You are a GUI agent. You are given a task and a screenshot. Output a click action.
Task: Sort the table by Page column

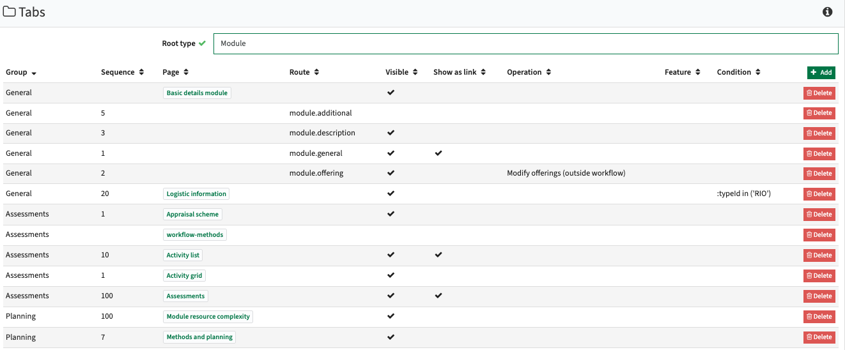176,72
